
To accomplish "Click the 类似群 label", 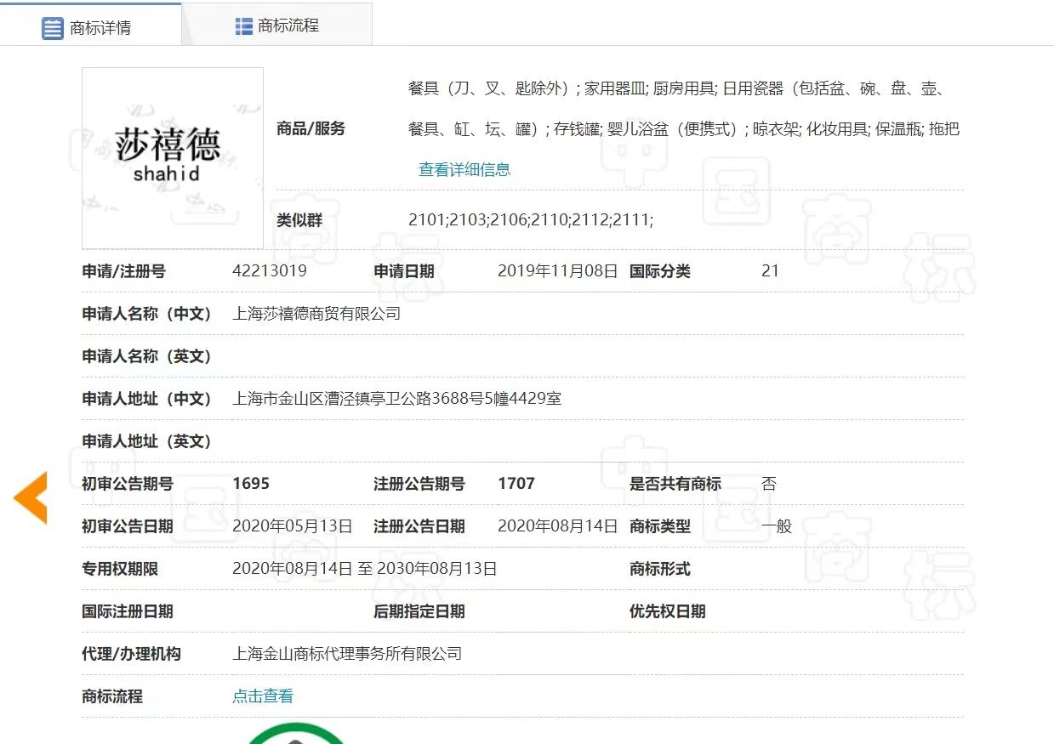I will click(x=299, y=220).
